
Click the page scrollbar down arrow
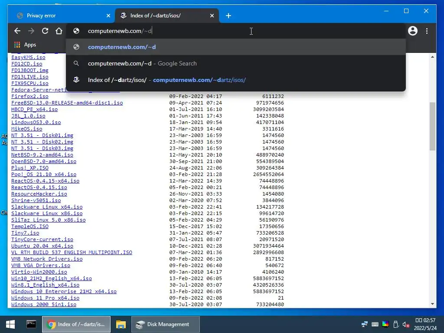coord(432,304)
